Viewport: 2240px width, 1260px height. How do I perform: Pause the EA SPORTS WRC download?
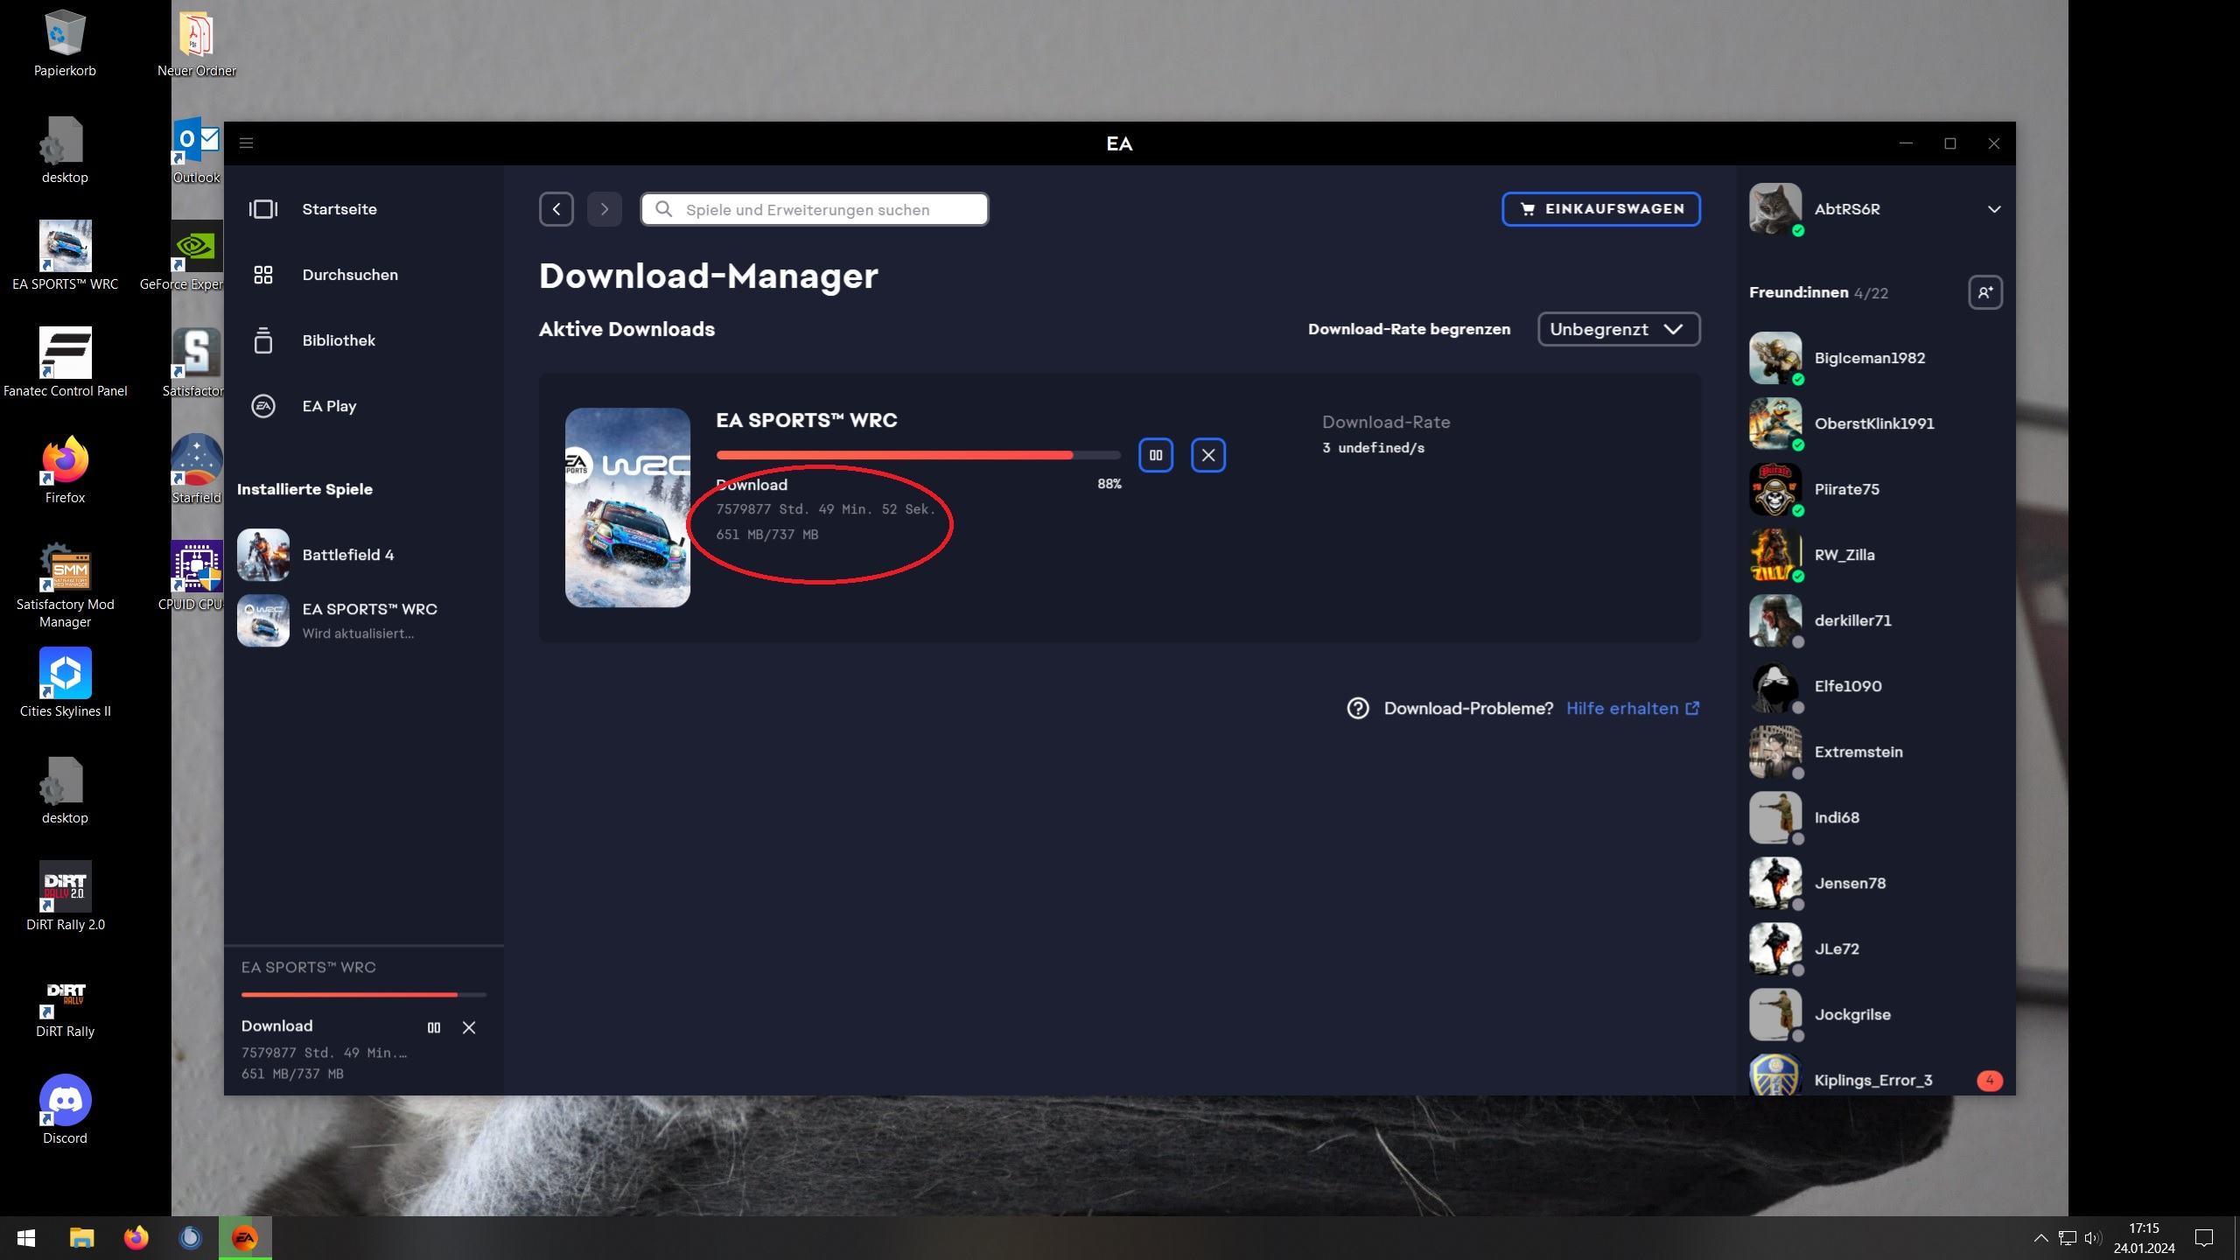[1156, 455]
